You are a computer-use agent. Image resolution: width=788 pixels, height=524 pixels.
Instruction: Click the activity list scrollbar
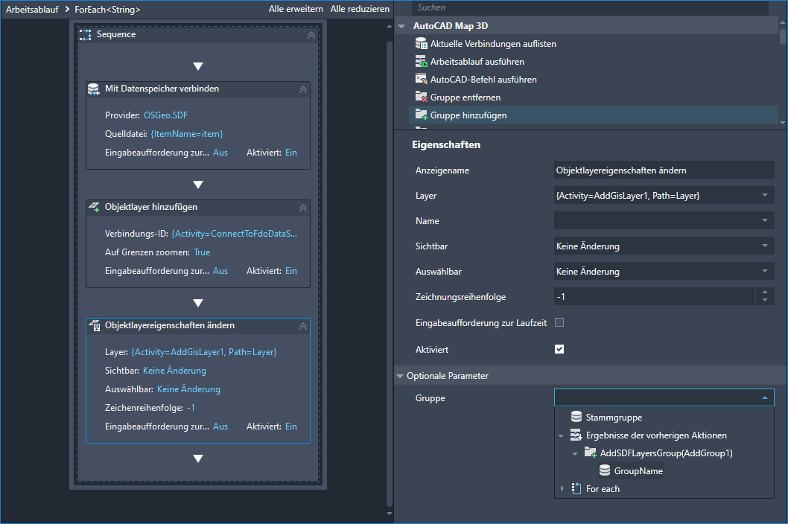point(783,36)
